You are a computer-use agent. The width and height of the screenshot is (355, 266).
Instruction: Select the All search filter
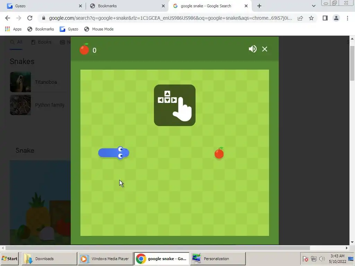16,42
